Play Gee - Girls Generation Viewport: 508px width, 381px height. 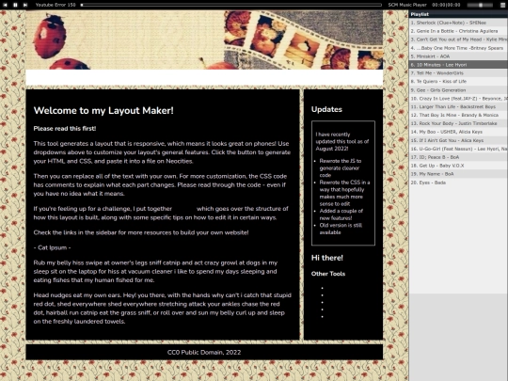(458, 90)
